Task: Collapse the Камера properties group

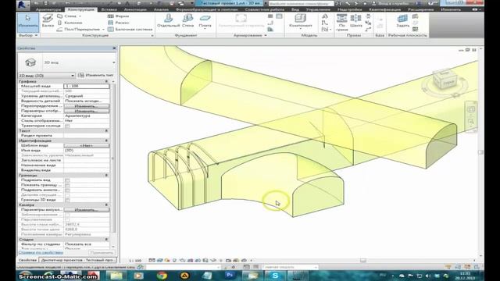Action: click(106, 205)
